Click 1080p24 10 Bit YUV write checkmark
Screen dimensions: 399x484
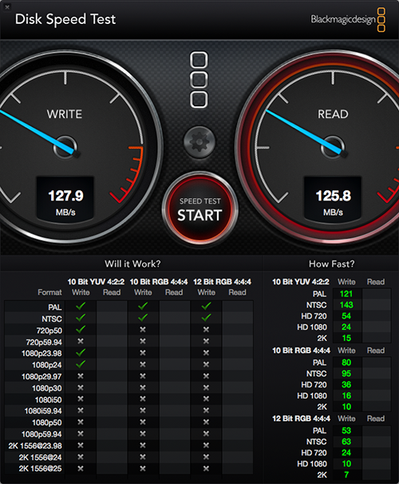click(x=81, y=364)
